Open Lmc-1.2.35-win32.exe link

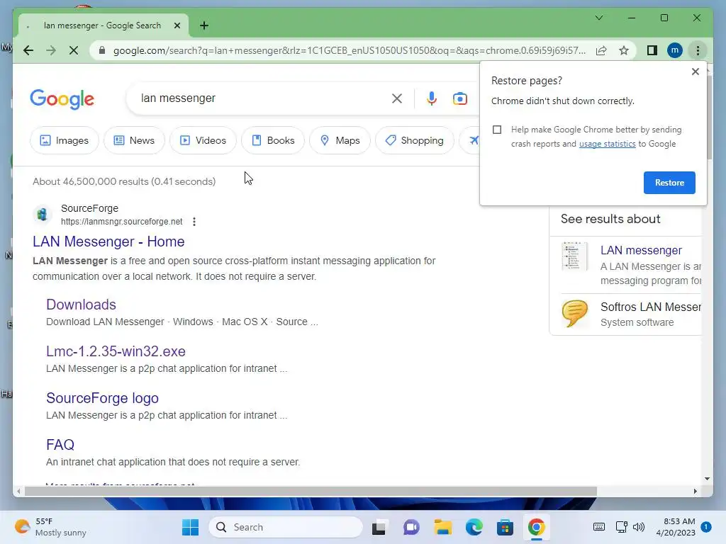click(116, 351)
